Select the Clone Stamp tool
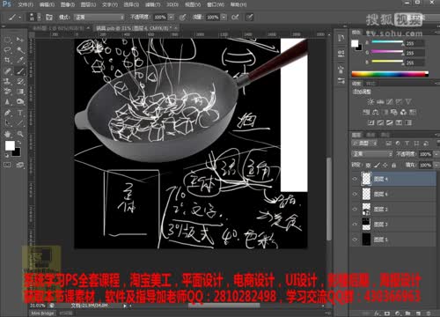The image size is (440, 317). tap(7, 81)
